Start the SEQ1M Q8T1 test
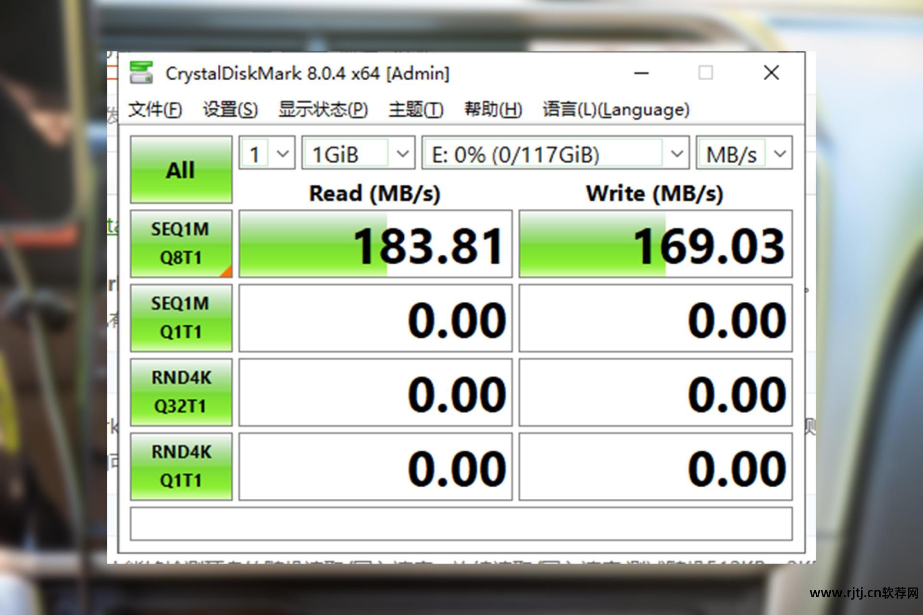Image resolution: width=923 pixels, height=615 pixels. (181, 244)
